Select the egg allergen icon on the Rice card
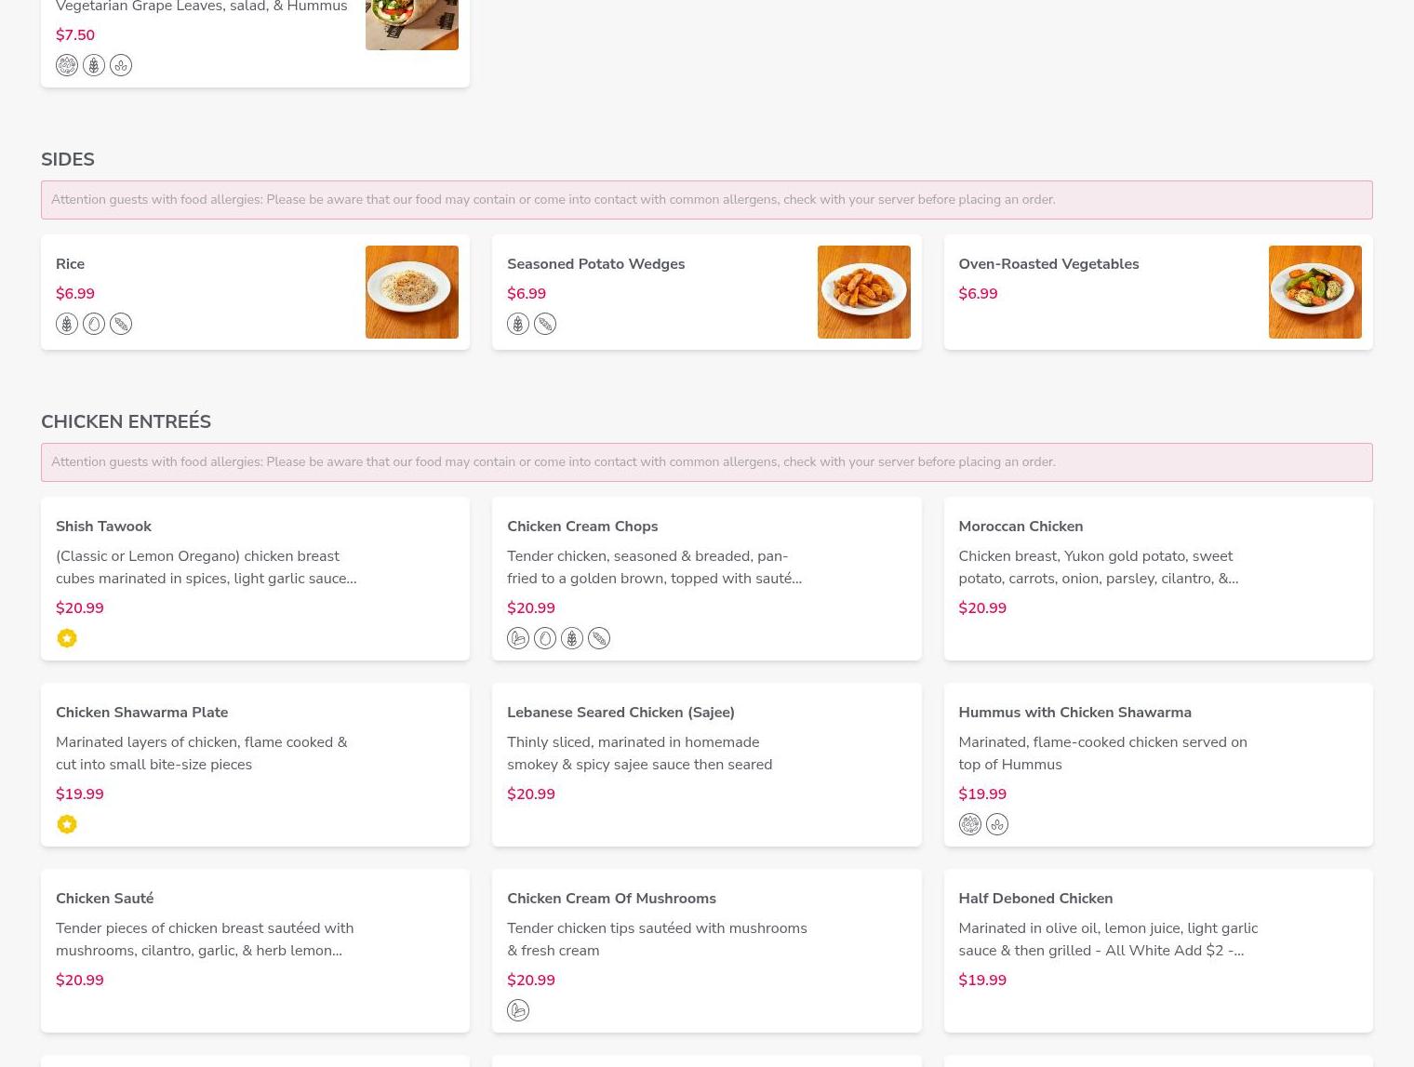Image resolution: width=1414 pixels, height=1067 pixels. (94, 324)
